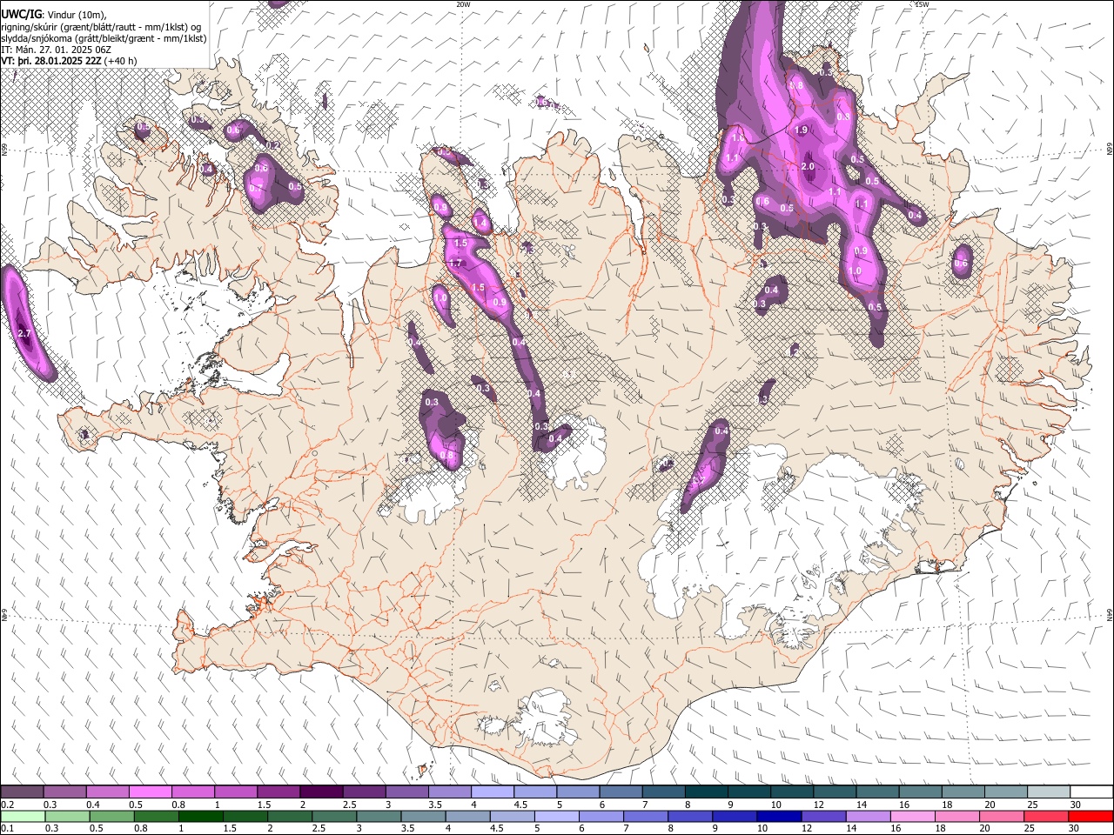The width and height of the screenshot is (1114, 835).
Task: Click the '(+40 h)' forecast offset text
Action: click(120, 61)
